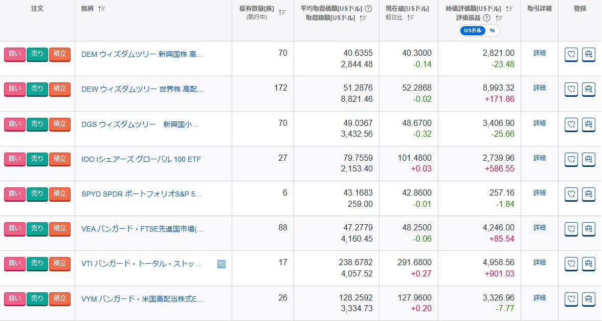Switch display to USドル

pos(472,31)
